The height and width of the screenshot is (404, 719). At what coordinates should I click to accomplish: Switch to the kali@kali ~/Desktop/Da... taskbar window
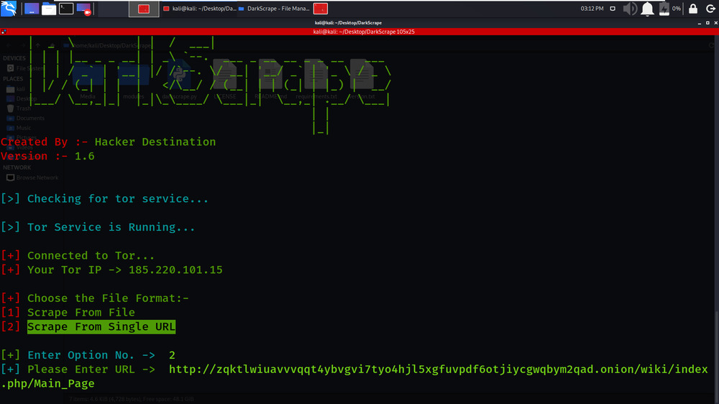tap(199, 9)
